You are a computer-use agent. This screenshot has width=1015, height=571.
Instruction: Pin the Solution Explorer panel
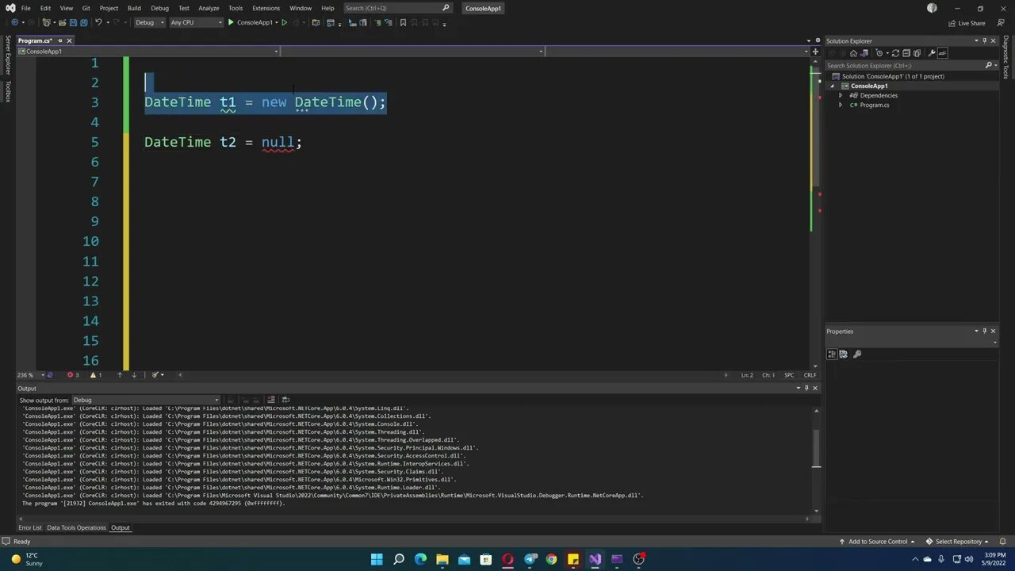coord(984,40)
